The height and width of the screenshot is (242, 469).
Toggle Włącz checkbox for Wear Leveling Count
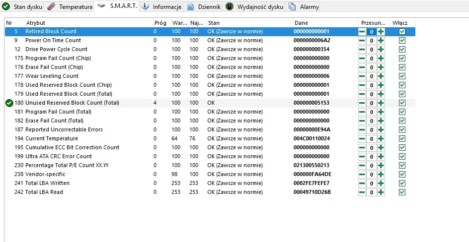[x=402, y=76]
